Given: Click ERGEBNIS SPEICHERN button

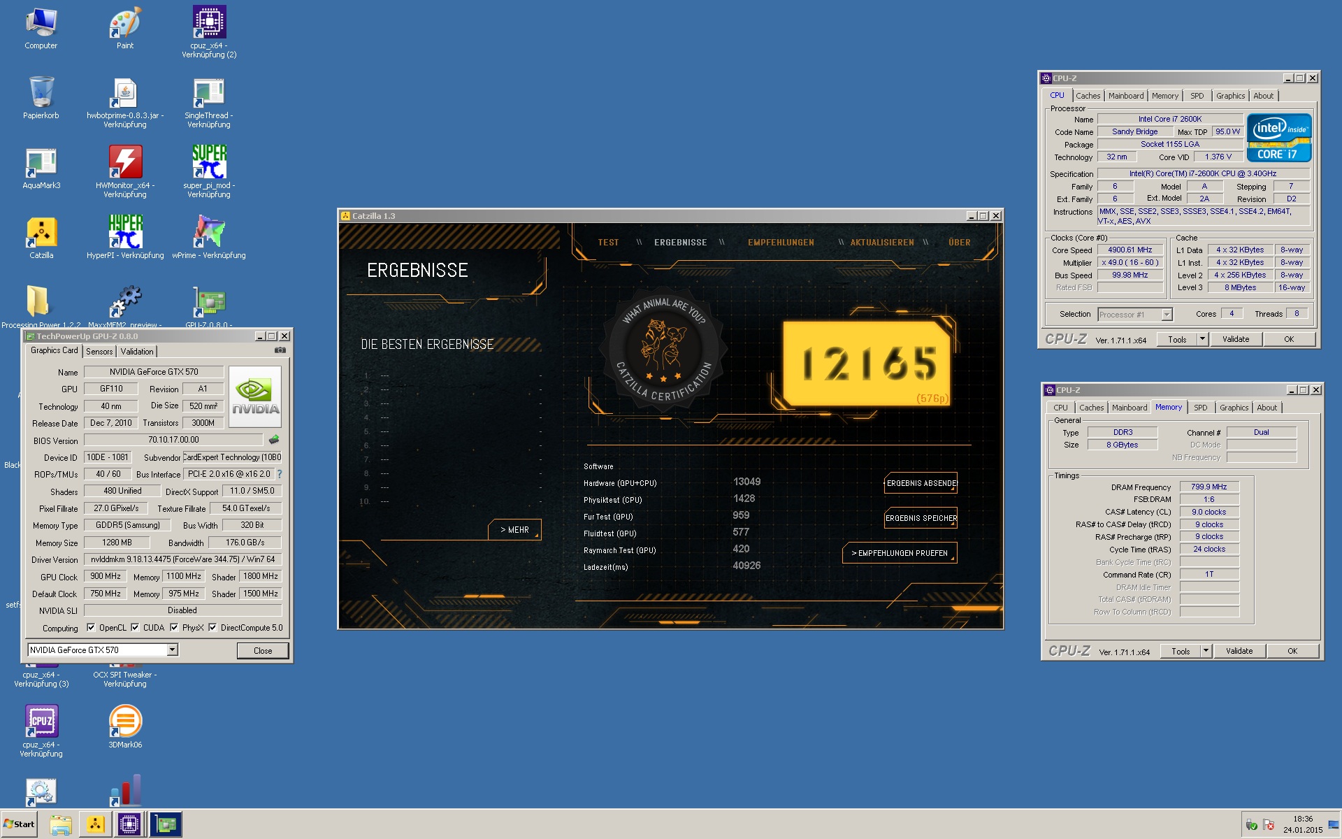Looking at the screenshot, I should click(921, 518).
